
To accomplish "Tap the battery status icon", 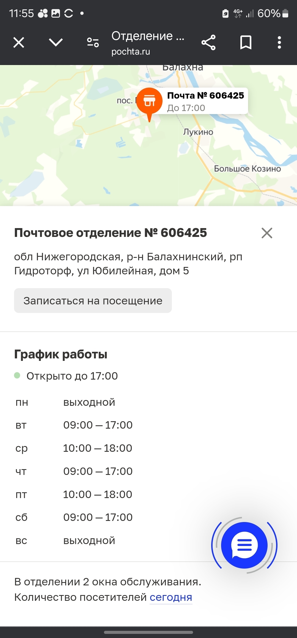I will 285,13.
